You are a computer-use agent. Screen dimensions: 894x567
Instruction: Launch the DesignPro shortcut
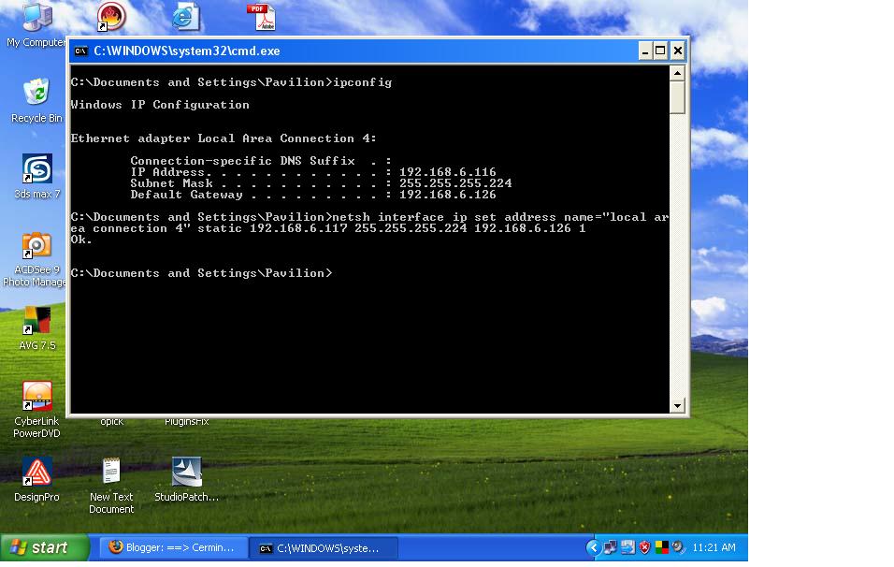click(x=36, y=479)
